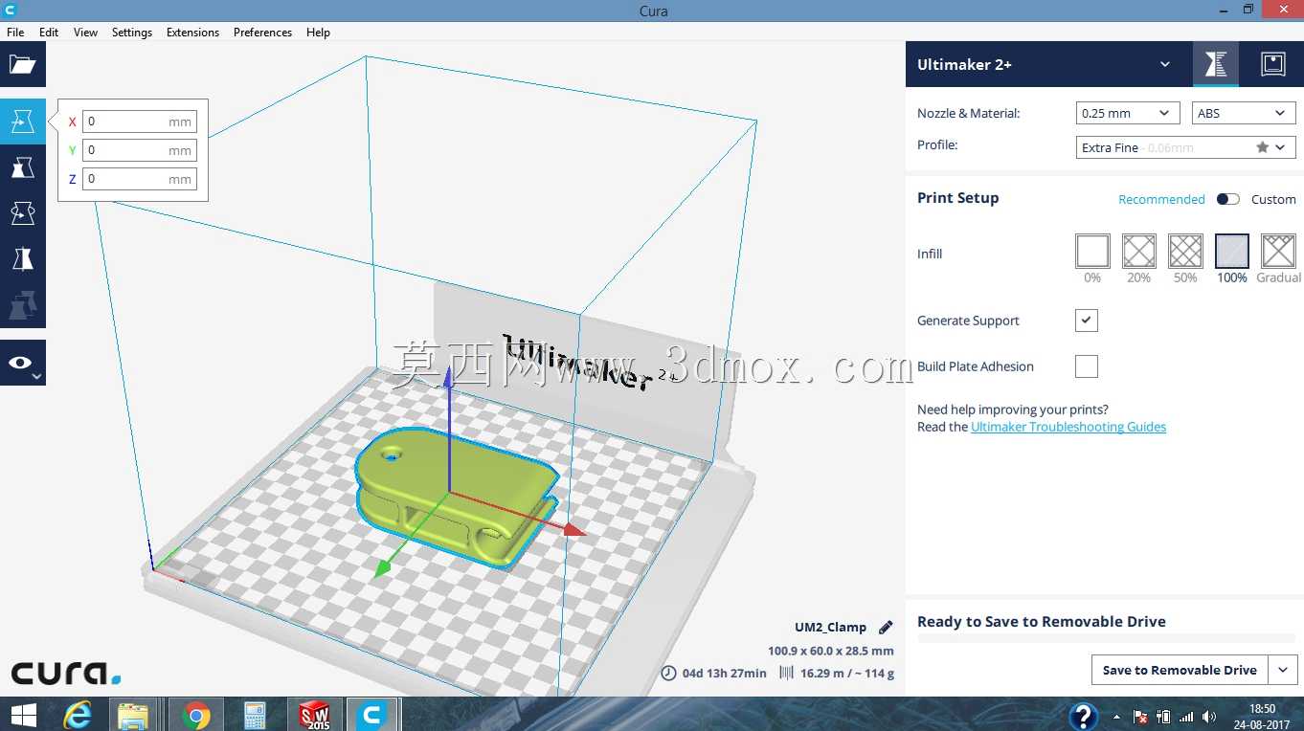This screenshot has width=1304, height=731.
Task: Click the X position input field
Action: [x=140, y=122]
